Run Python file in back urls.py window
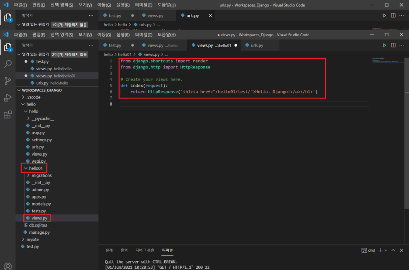 click(x=385, y=16)
